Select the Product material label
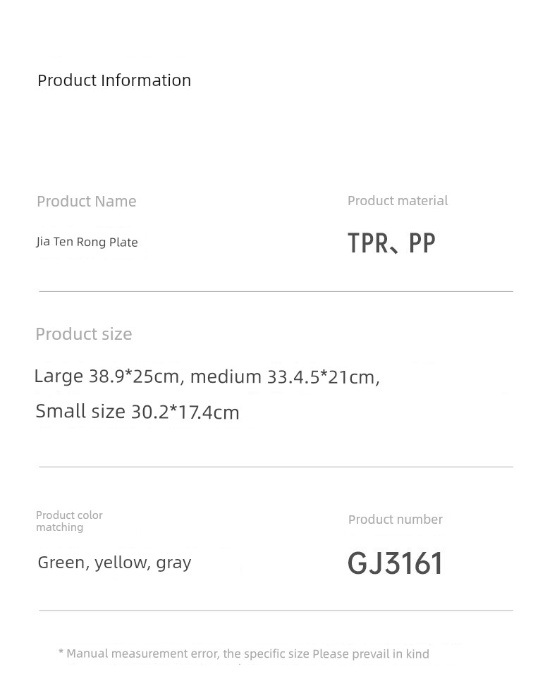The width and height of the screenshot is (557, 681). click(398, 201)
